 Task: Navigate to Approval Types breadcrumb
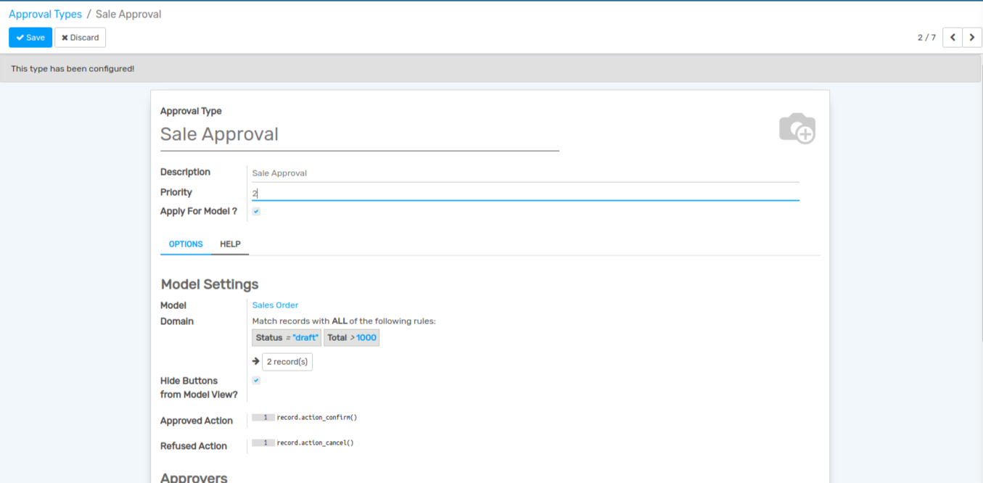pos(45,15)
